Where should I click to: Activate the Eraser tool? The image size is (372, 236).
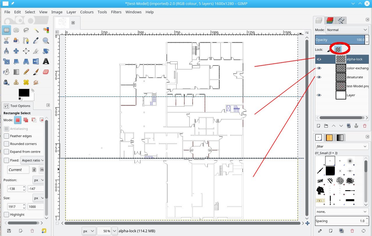coord(46,72)
